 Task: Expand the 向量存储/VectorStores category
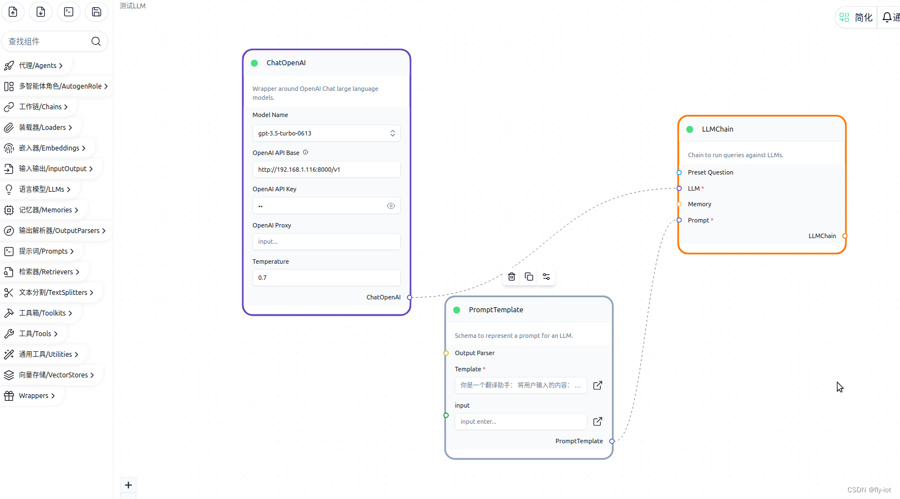point(51,375)
